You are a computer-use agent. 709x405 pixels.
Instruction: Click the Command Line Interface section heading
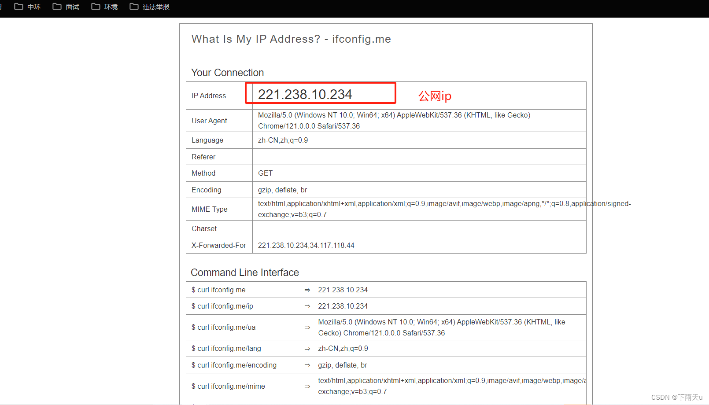(245, 272)
